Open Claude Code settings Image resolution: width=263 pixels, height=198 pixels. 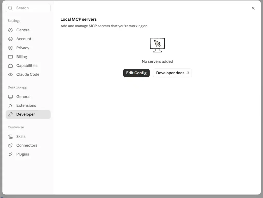point(28,74)
